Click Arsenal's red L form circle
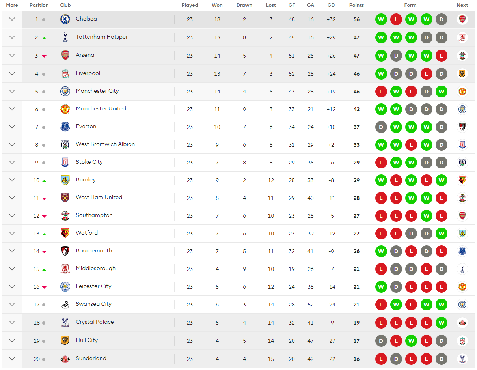This screenshot has height=370, width=477. click(442, 56)
